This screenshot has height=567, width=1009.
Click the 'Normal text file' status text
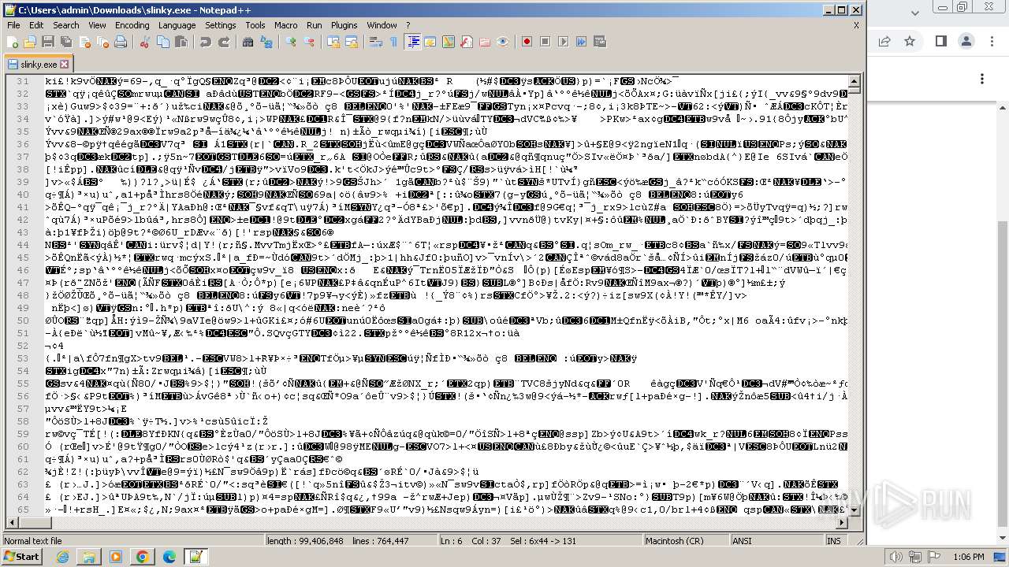coord(33,541)
